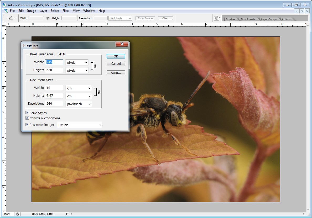Click the pixel dimensions chain link icon
Viewport: 312px width, 218px height.
point(95,66)
